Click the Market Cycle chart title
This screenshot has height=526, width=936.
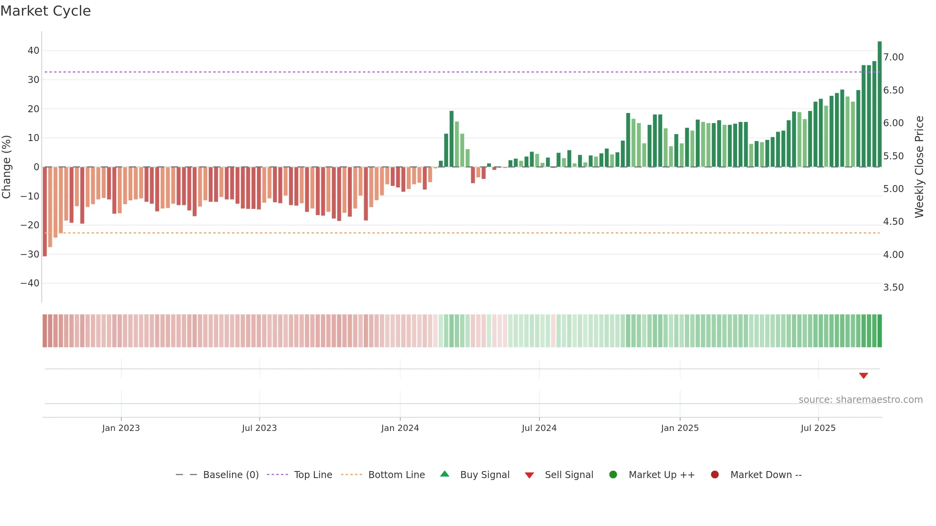point(46,11)
